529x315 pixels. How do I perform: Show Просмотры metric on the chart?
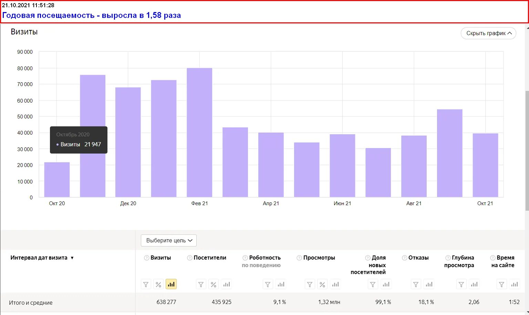tap(335, 284)
